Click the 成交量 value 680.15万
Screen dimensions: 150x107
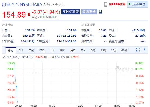[x=29, y=36]
